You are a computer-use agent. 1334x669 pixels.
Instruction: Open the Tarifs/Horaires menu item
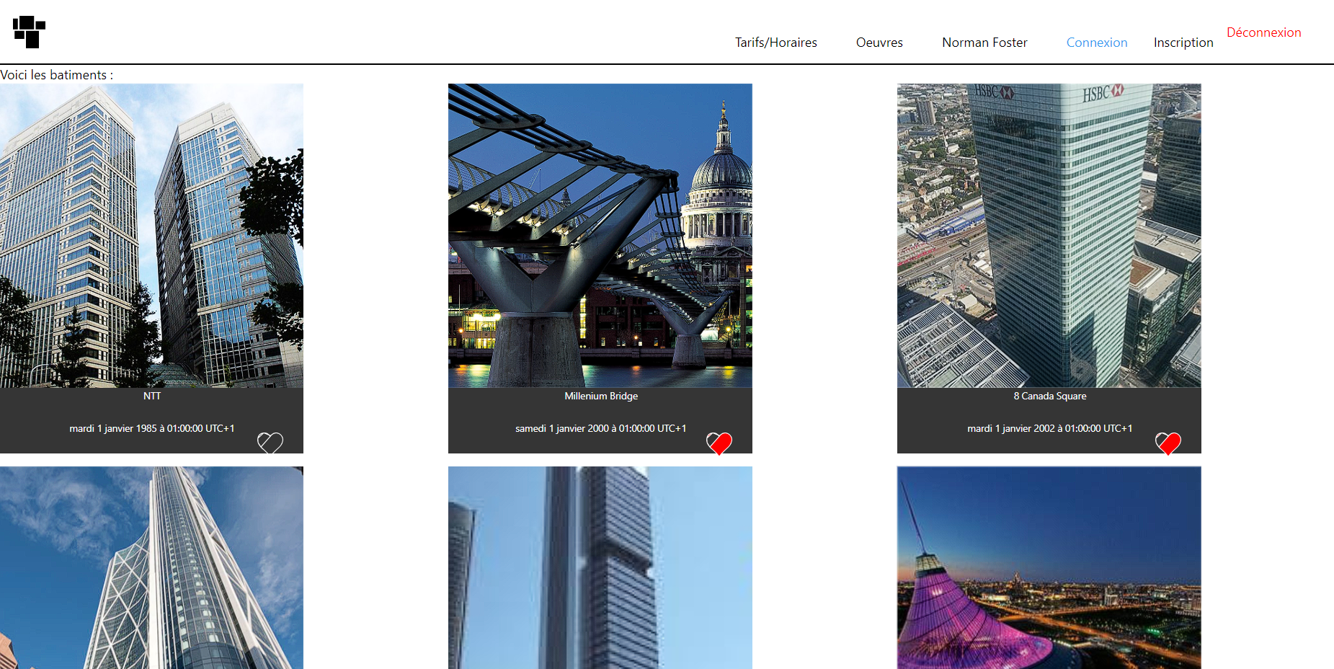click(775, 43)
